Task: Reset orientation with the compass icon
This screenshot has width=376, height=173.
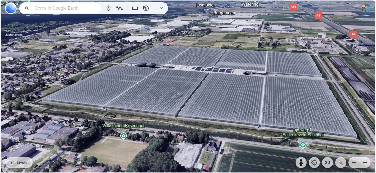Action: (341, 163)
